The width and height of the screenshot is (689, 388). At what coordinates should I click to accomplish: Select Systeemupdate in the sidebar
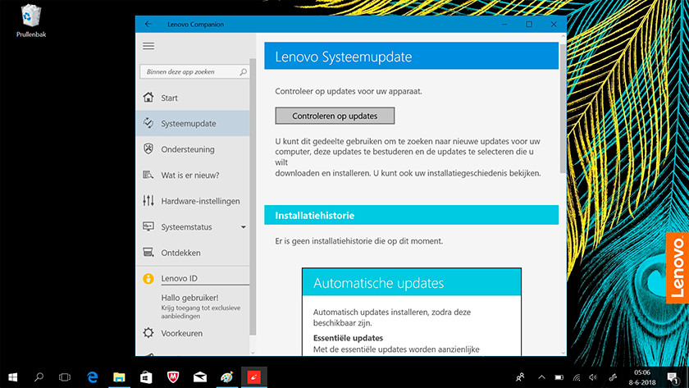(193, 123)
